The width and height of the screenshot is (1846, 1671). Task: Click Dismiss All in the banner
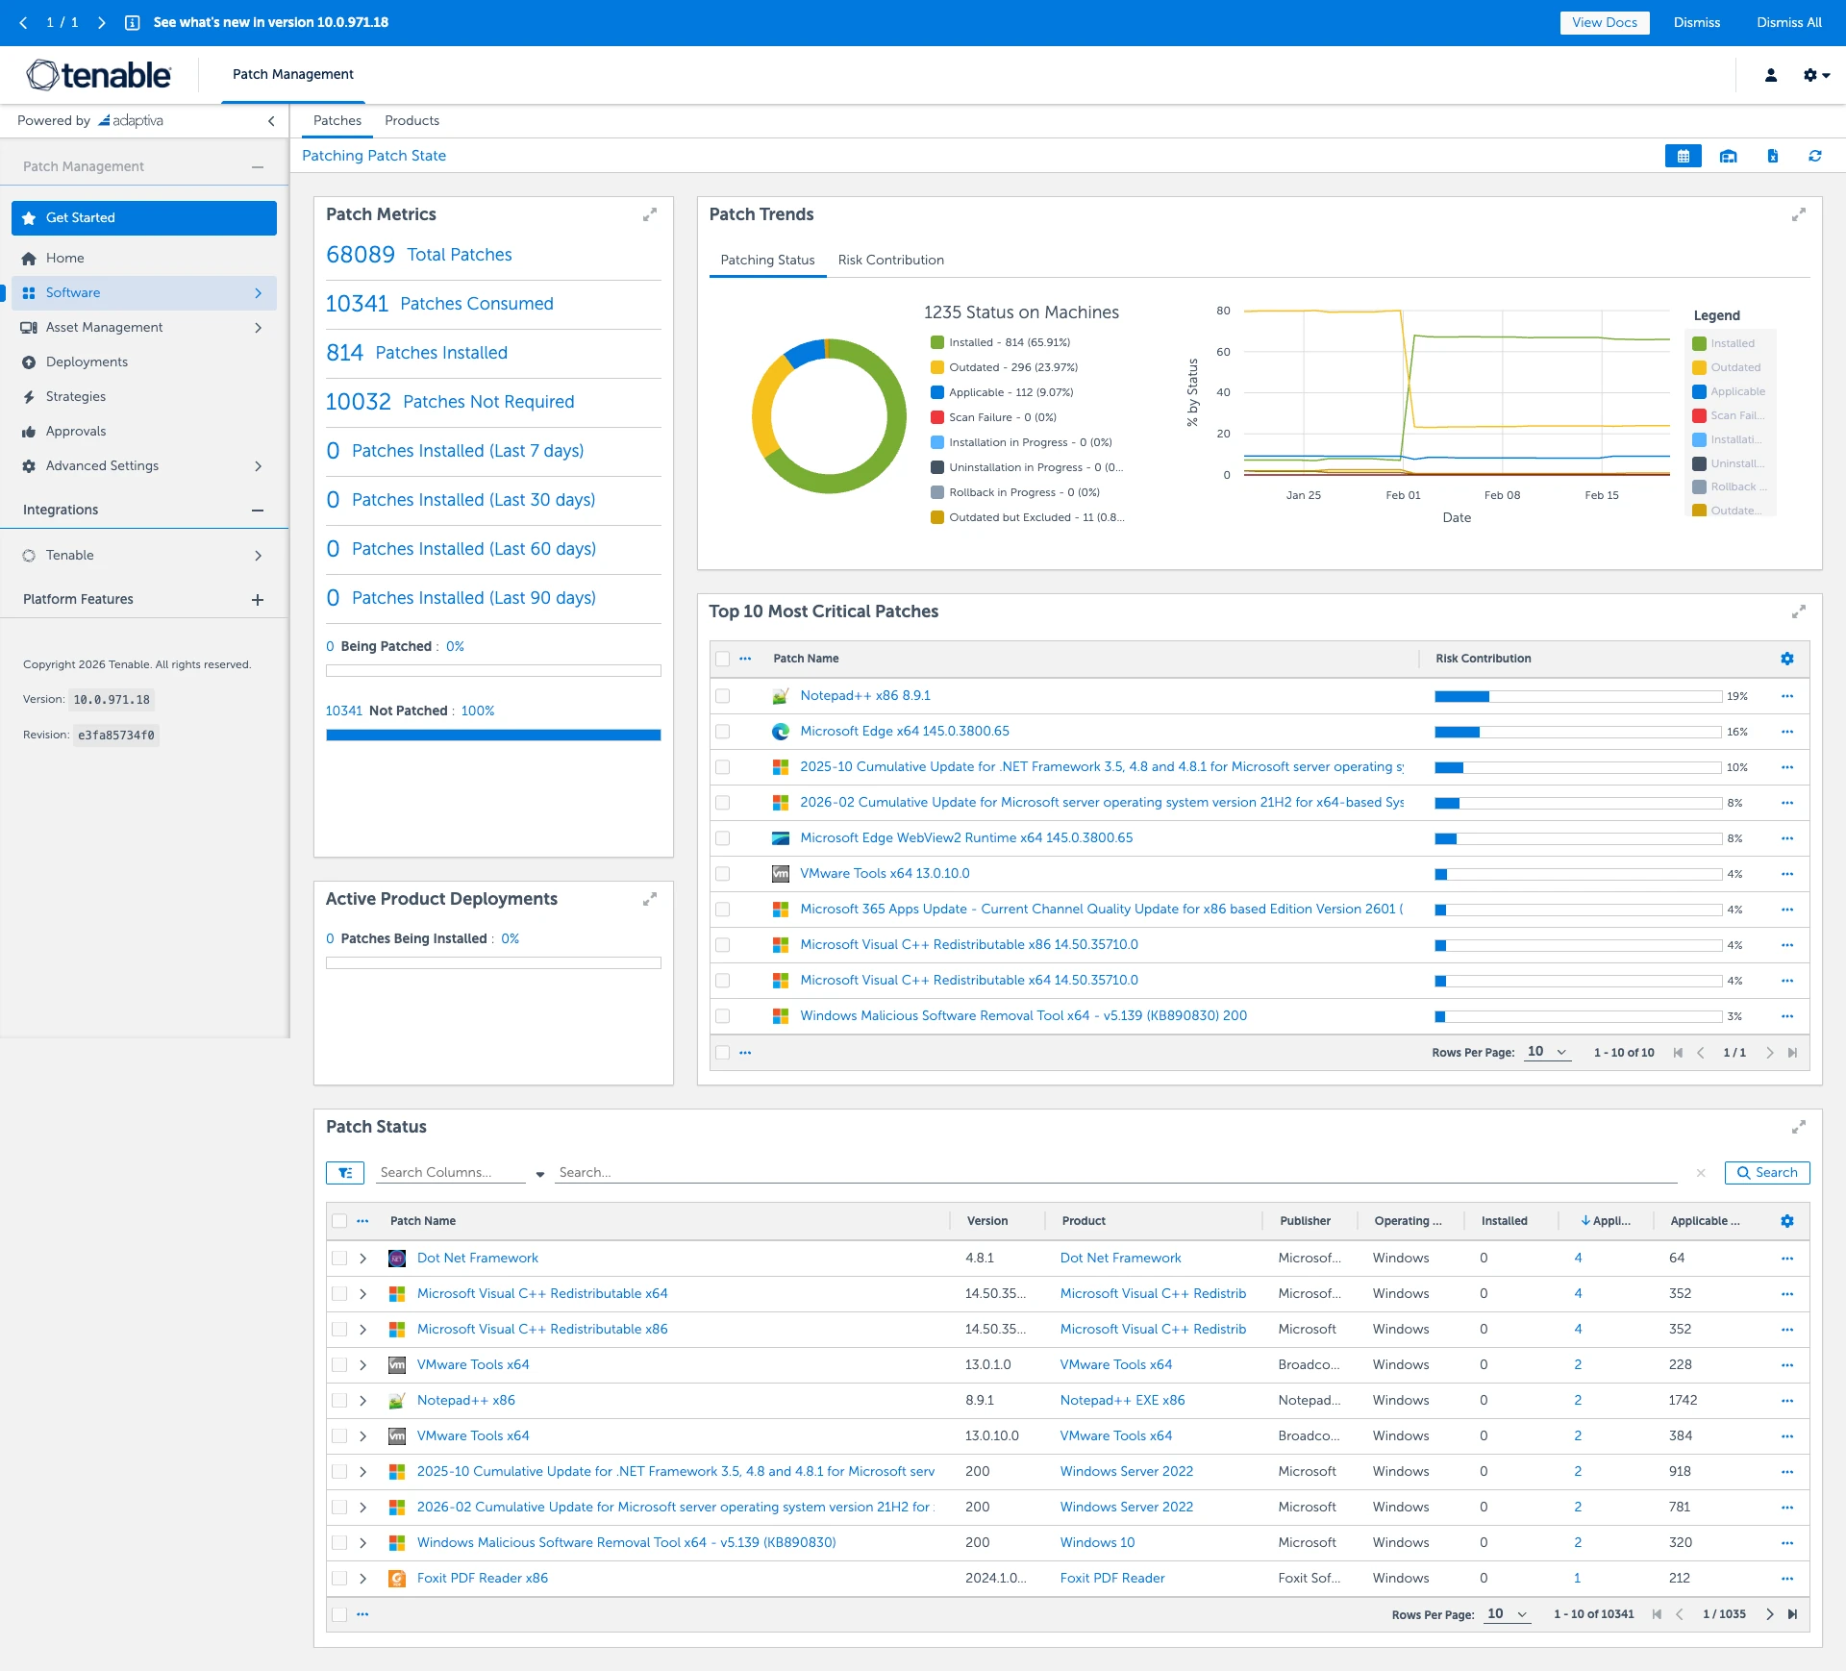click(1788, 22)
